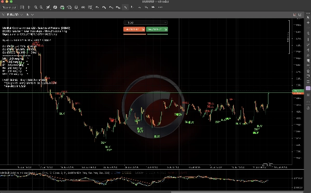Expand the Sell button arrow options
311x193 pixels.
tap(144, 30)
